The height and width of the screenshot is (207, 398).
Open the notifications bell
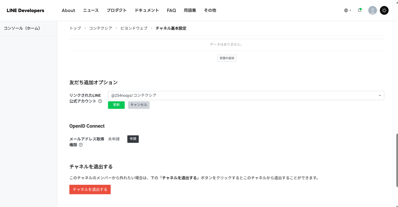359,10
